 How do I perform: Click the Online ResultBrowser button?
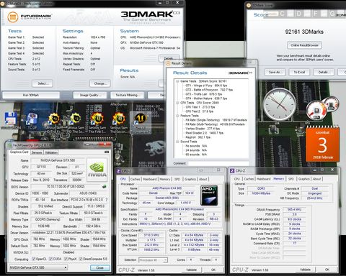pyautogui.click(x=304, y=45)
